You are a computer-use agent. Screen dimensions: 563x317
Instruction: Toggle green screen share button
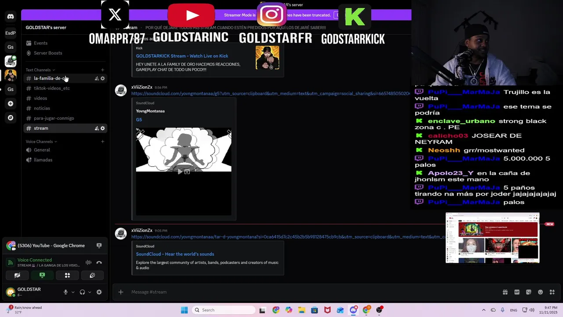[x=42, y=275]
